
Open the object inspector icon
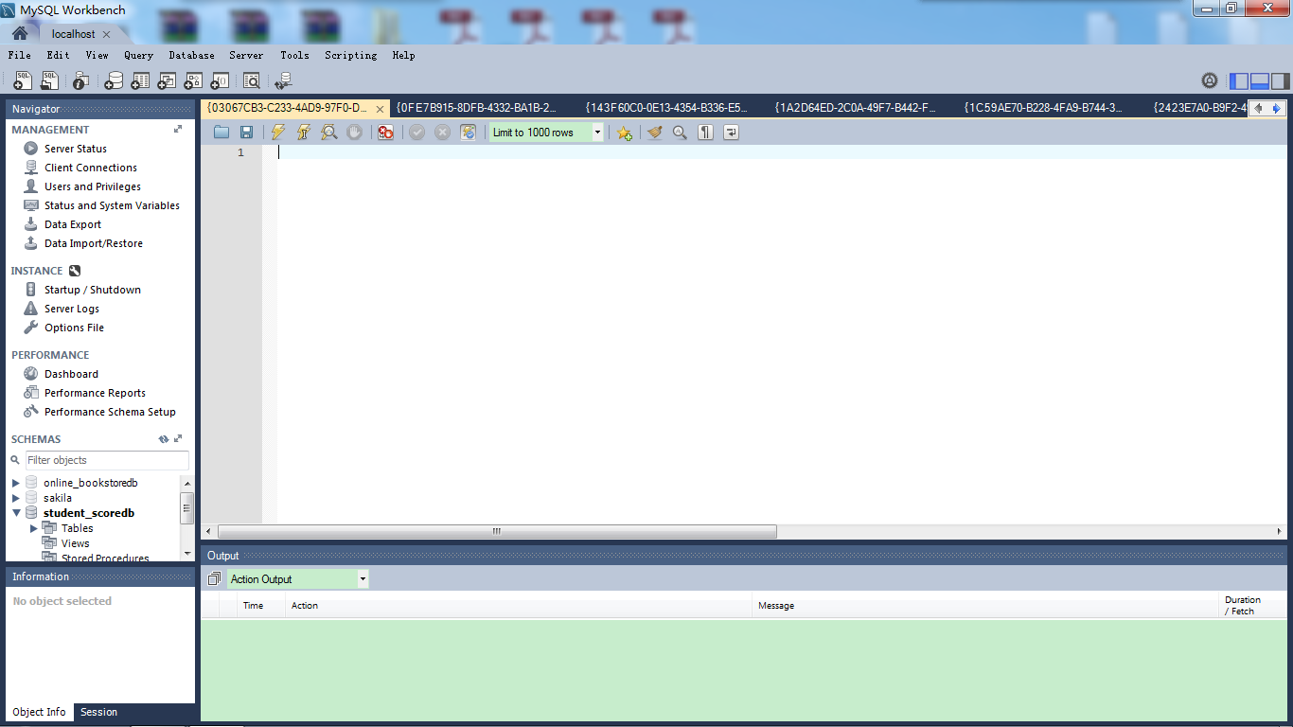[81, 81]
